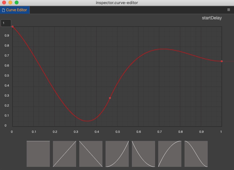Apply the flat constant curve preset
The height and width of the screenshot is (170, 234).
tap(38, 154)
